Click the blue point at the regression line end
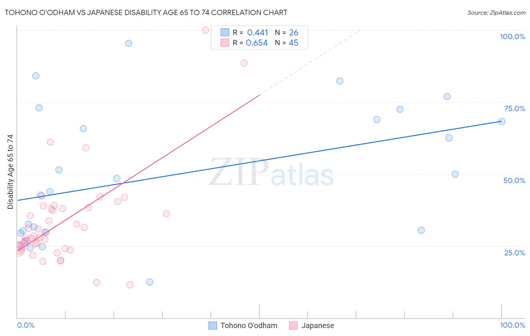The image size is (530, 336). [502, 121]
